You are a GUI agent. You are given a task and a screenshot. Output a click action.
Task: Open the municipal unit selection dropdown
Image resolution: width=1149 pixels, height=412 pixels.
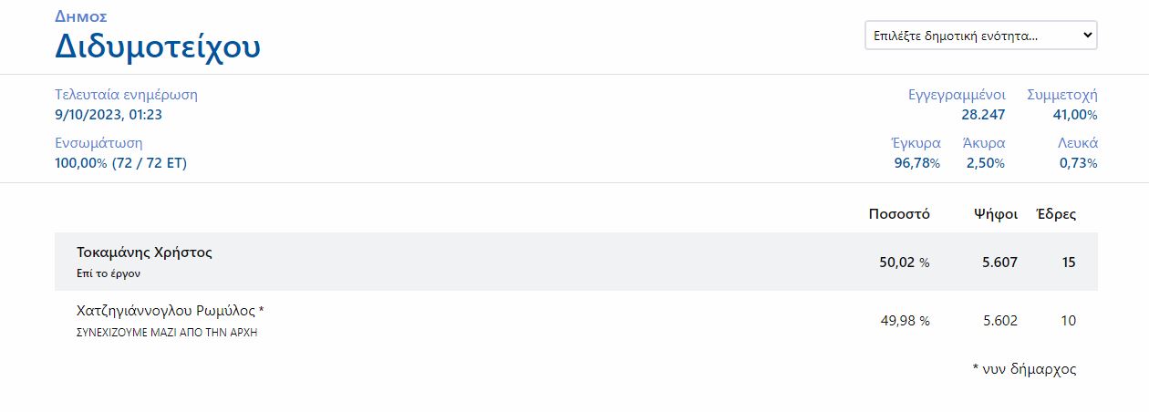[x=980, y=36]
